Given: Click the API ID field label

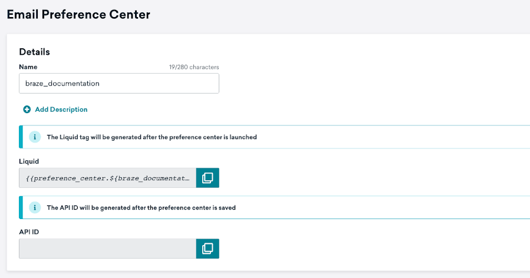Looking at the screenshot, I should click(29, 231).
